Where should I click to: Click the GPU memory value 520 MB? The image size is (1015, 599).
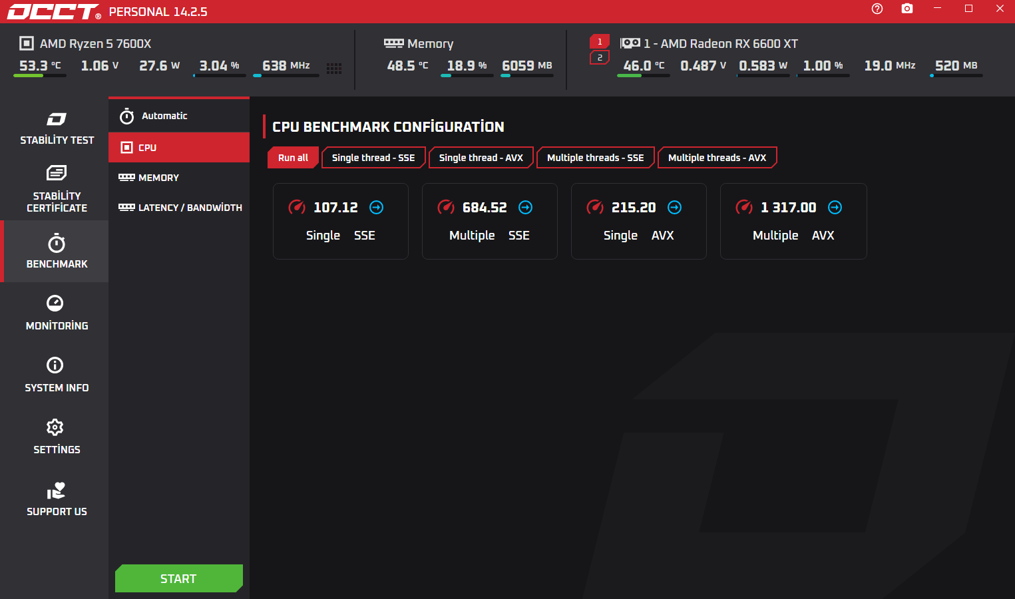(x=956, y=66)
